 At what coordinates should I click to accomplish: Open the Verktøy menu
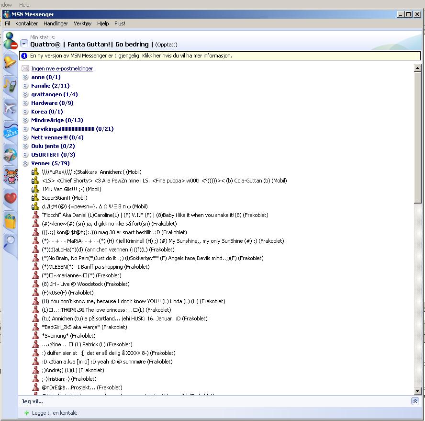pyautogui.click(x=83, y=23)
